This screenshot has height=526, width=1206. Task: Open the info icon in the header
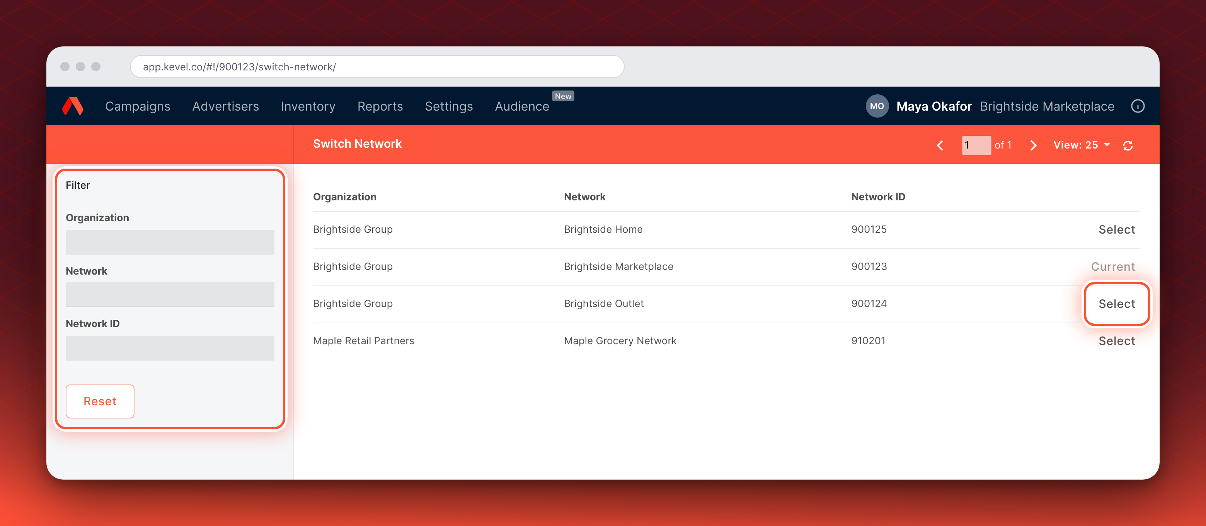tap(1138, 106)
